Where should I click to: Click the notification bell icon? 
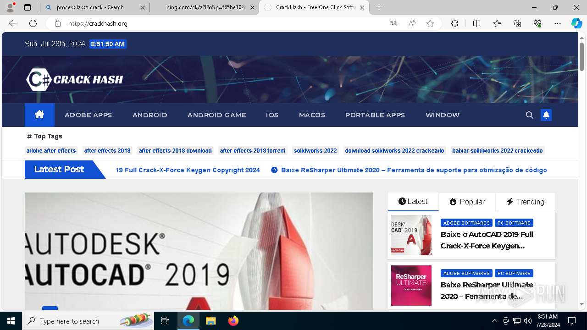coord(546,115)
